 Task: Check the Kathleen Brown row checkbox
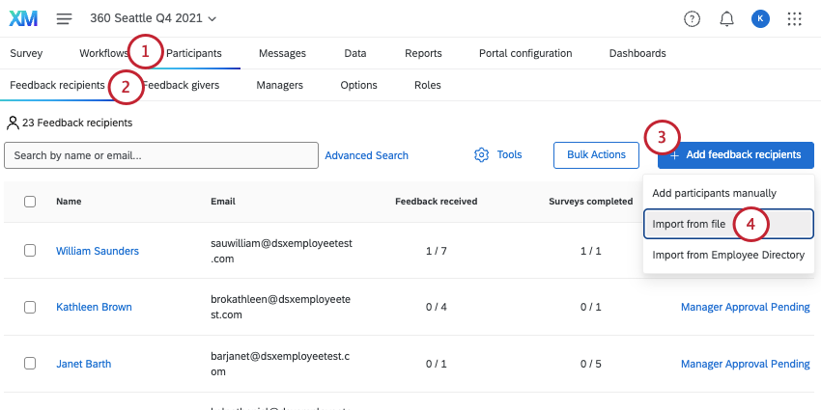pyautogui.click(x=30, y=307)
